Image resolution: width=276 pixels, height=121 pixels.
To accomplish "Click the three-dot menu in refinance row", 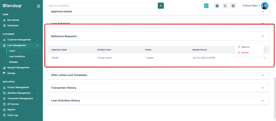I will (x=265, y=58).
